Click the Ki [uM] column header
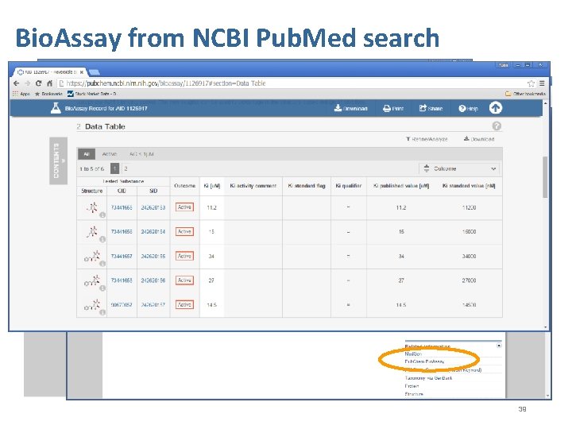This screenshot has width=572, height=429. click(x=211, y=186)
